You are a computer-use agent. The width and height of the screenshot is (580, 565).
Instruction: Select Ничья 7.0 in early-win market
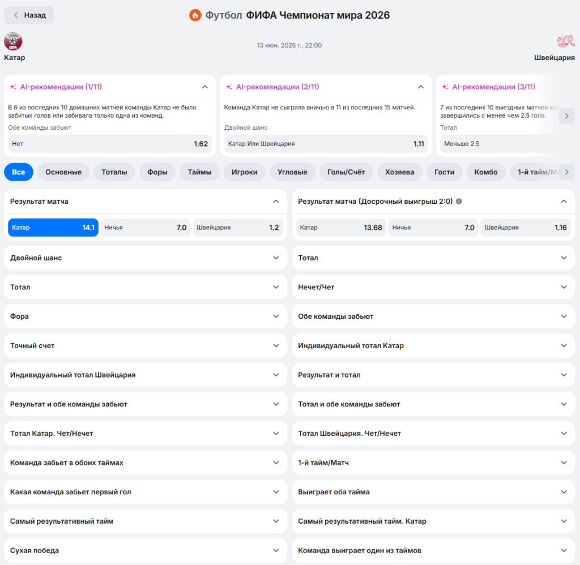[433, 228]
